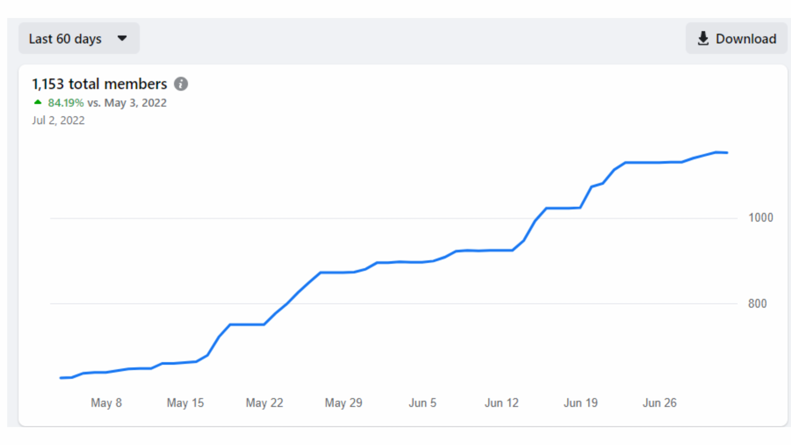Viewport: 791px width, 445px height.
Task: Click the Jun 5 axis label
Action: [x=422, y=403]
